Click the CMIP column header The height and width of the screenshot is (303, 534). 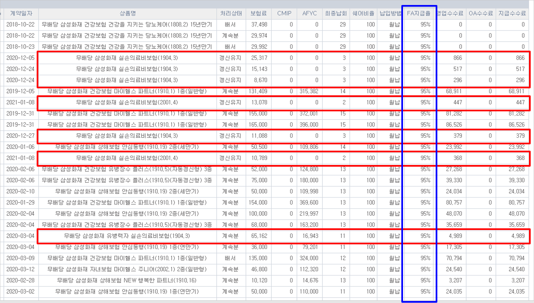click(x=284, y=13)
